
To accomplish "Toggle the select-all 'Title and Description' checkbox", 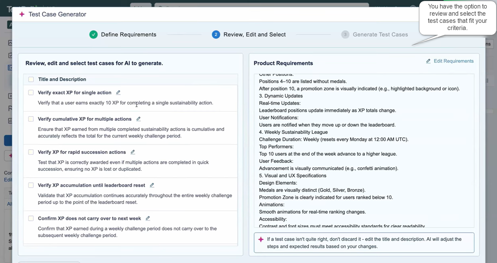I will click(x=31, y=80).
